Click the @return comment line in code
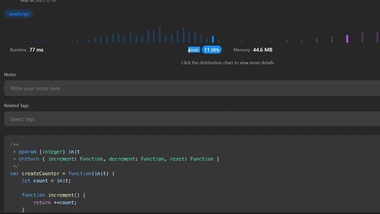Screen dimensions: 380x214 click(x=116, y=159)
